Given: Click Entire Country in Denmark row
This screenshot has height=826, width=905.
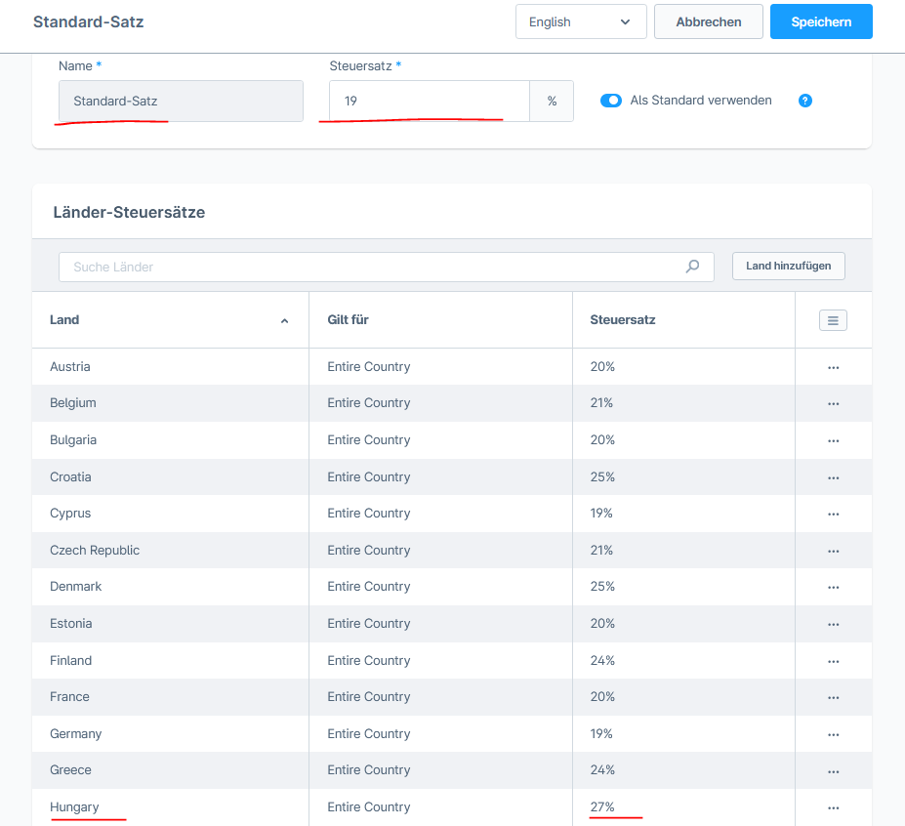Looking at the screenshot, I should pyautogui.click(x=369, y=587).
